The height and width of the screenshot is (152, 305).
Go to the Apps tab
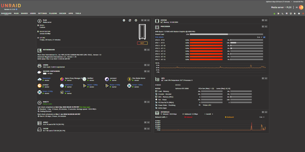[x=71, y=13]
